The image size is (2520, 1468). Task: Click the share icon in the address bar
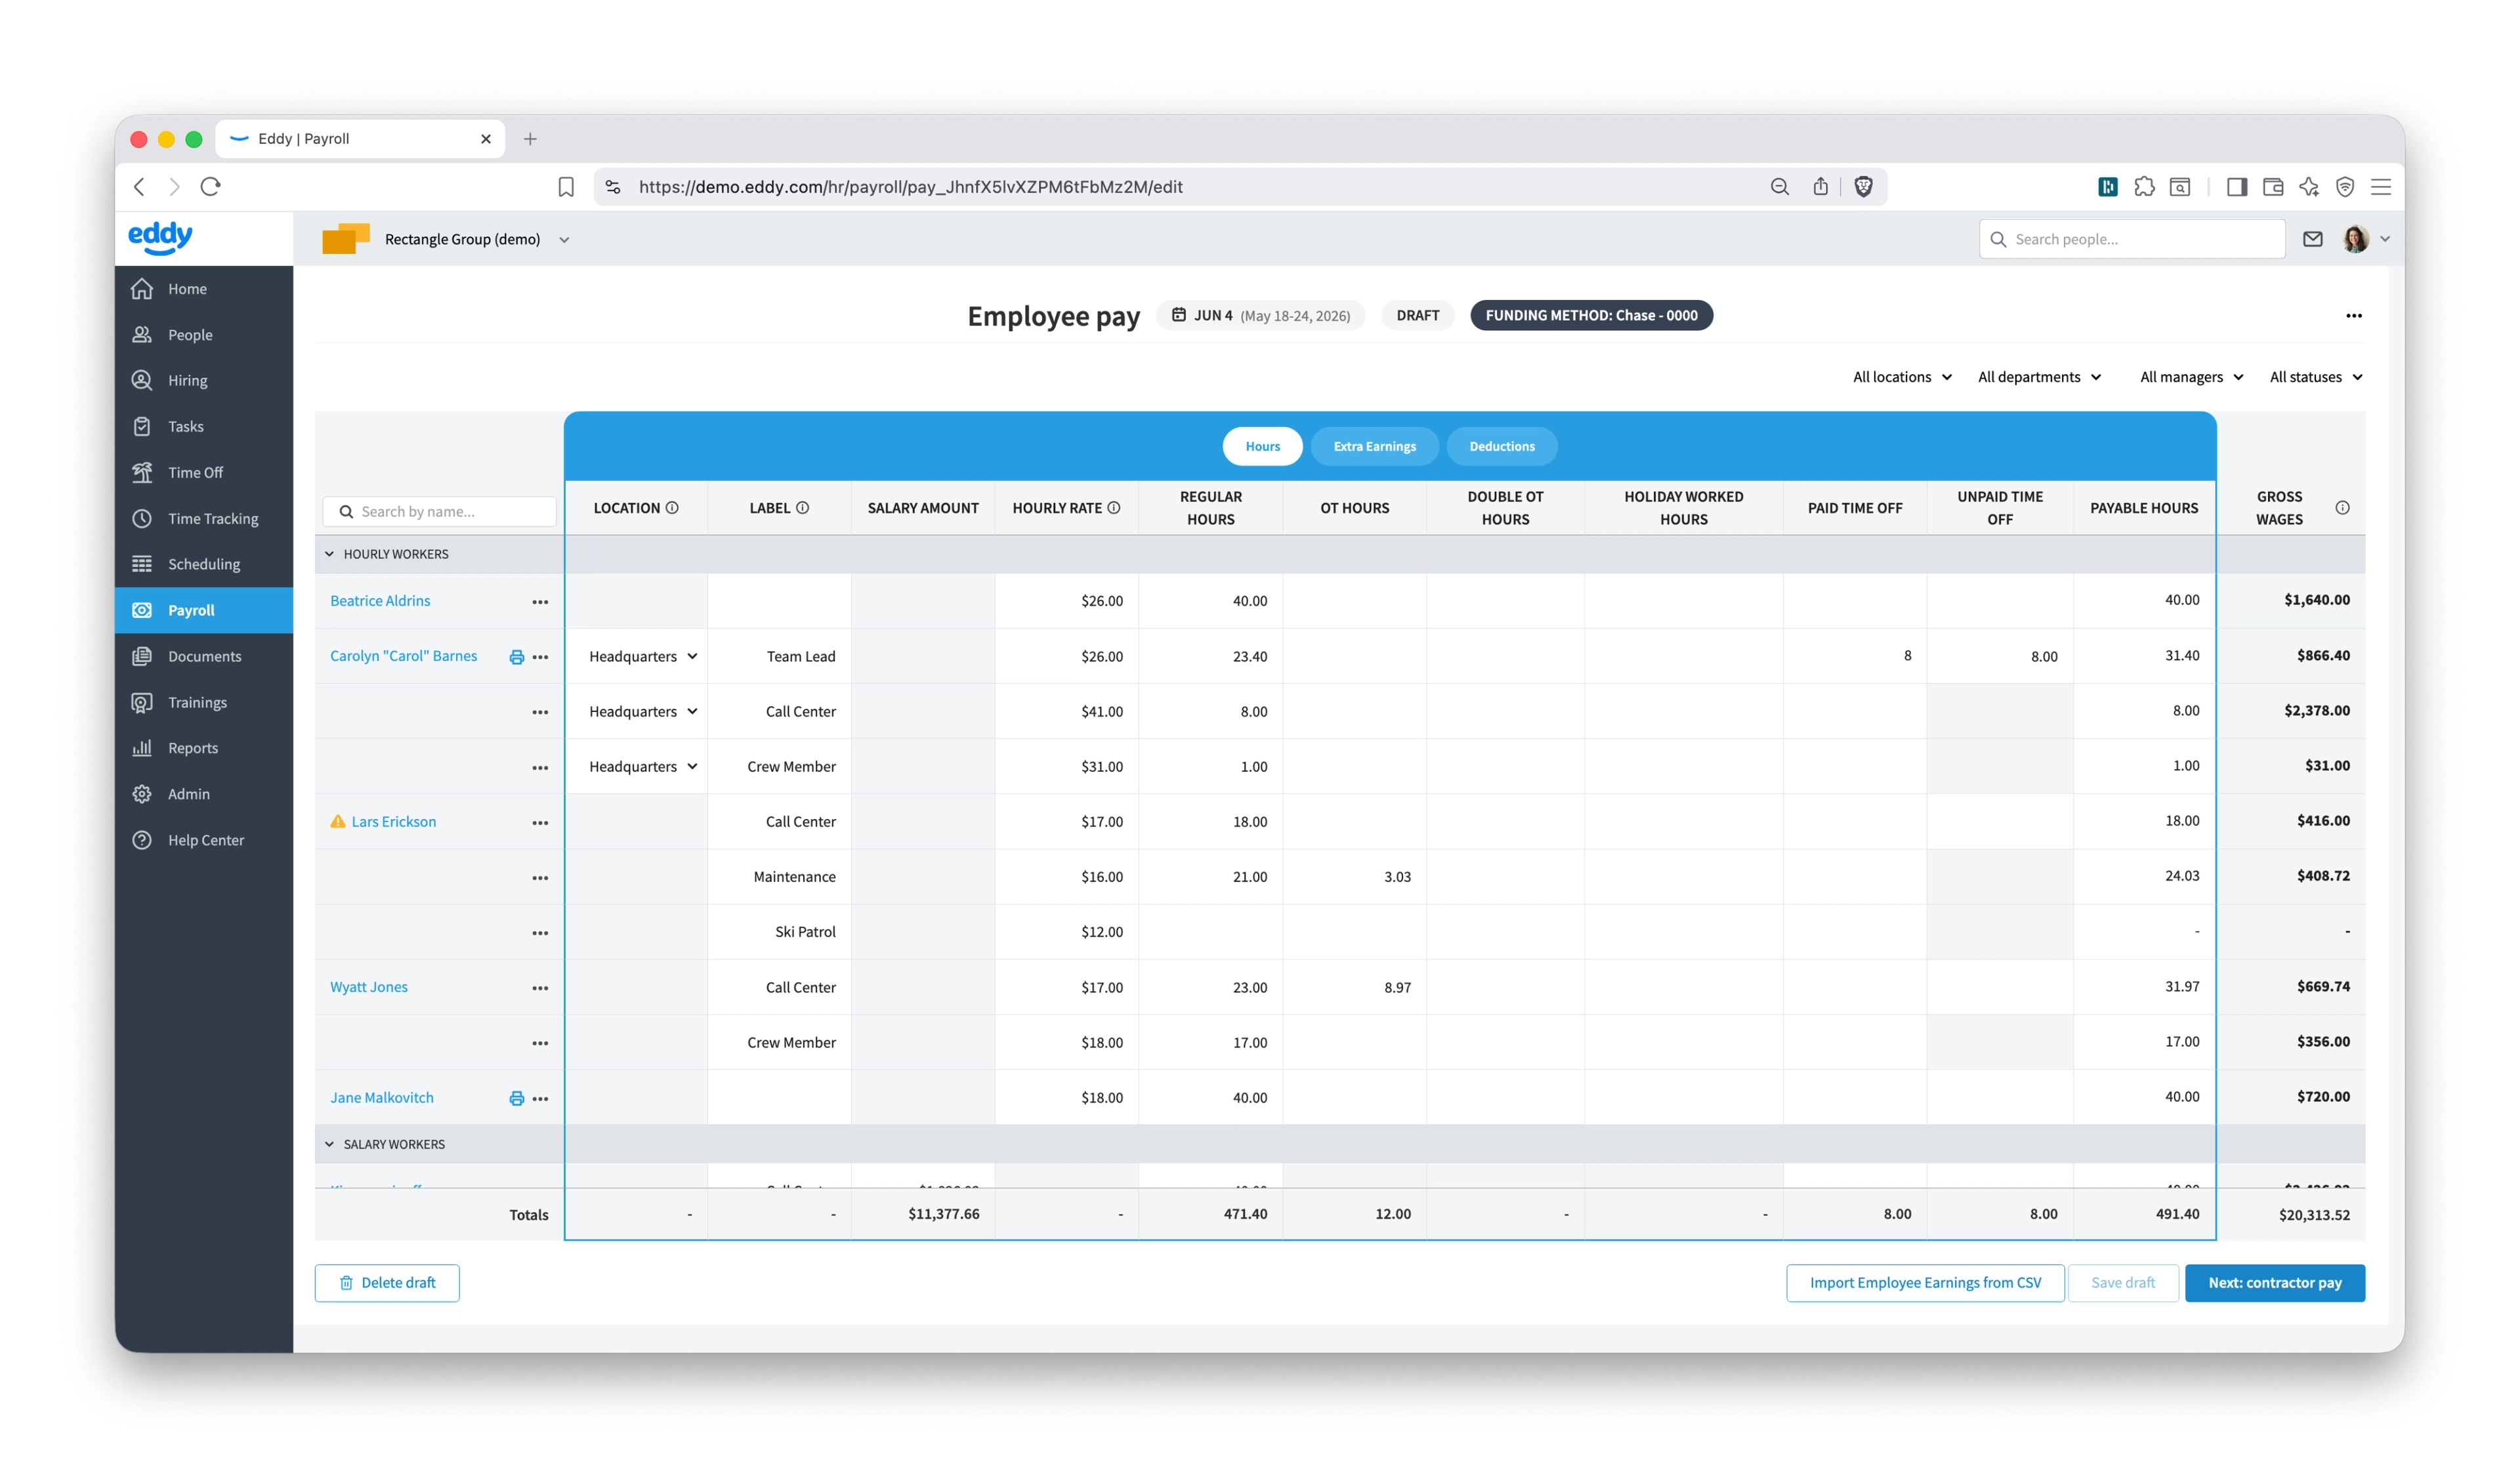(x=1820, y=187)
